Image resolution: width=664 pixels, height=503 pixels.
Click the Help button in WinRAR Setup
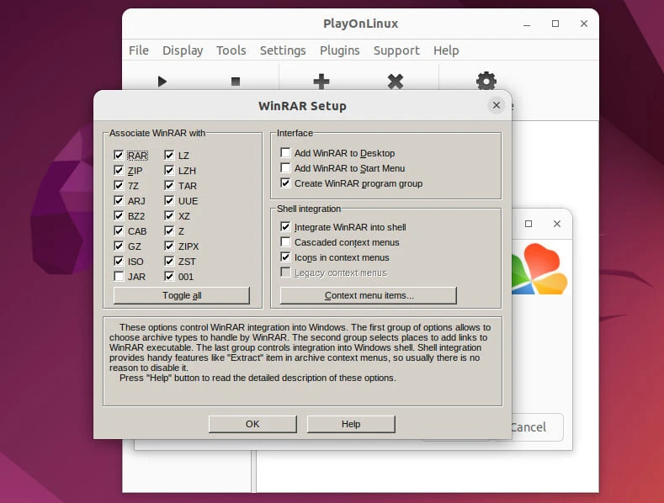[x=351, y=425]
